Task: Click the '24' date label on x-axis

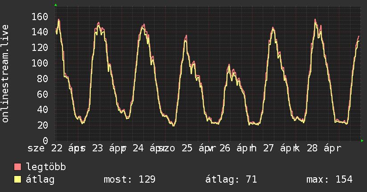Action: (138, 148)
